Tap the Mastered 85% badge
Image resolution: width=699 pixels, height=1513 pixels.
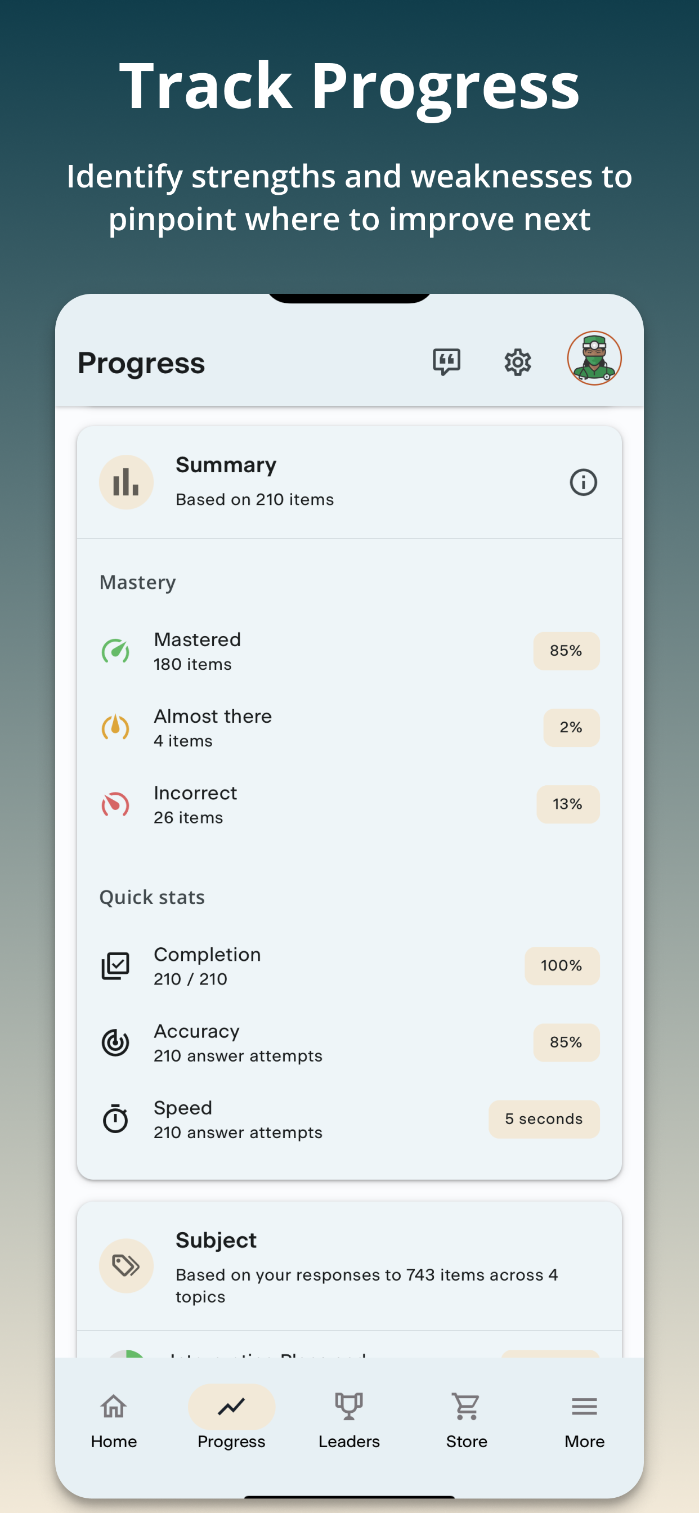click(x=566, y=651)
